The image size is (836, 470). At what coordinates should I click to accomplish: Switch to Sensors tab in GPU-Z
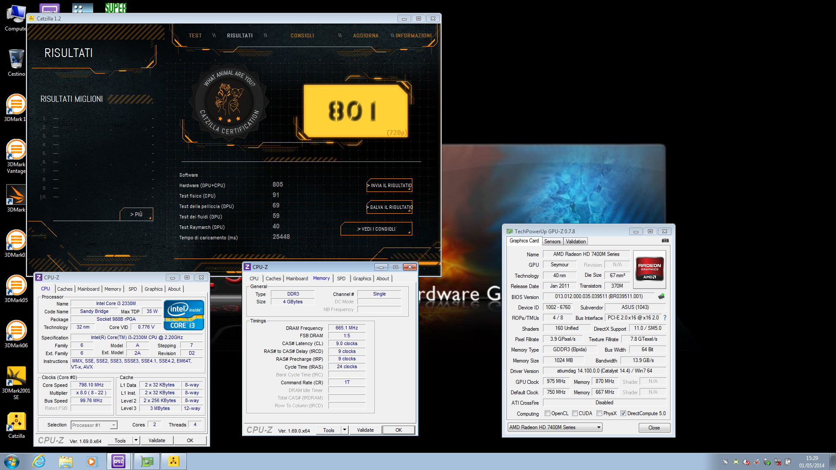pyautogui.click(x=553, y=242)
